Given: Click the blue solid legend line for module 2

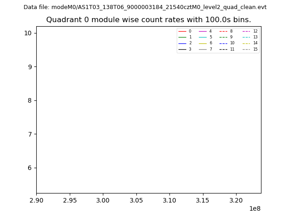Looking at the screenshot, I should click(x=182, y=43).
